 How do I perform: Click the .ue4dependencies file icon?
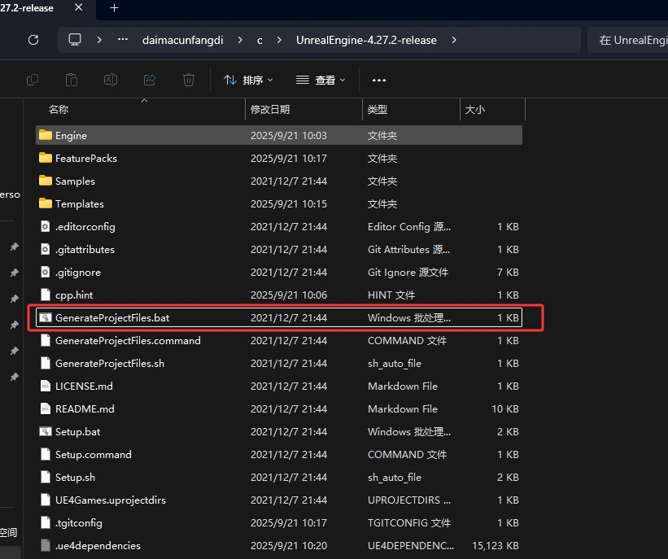(46, 545)
